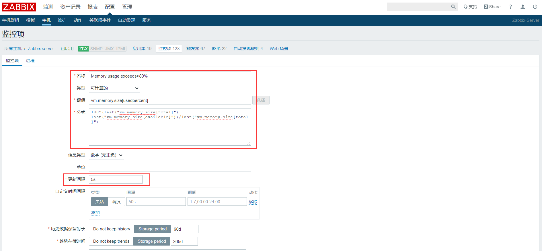Go to the 模板 submenu
542x251 pixels.
click(x=30, y=20)
